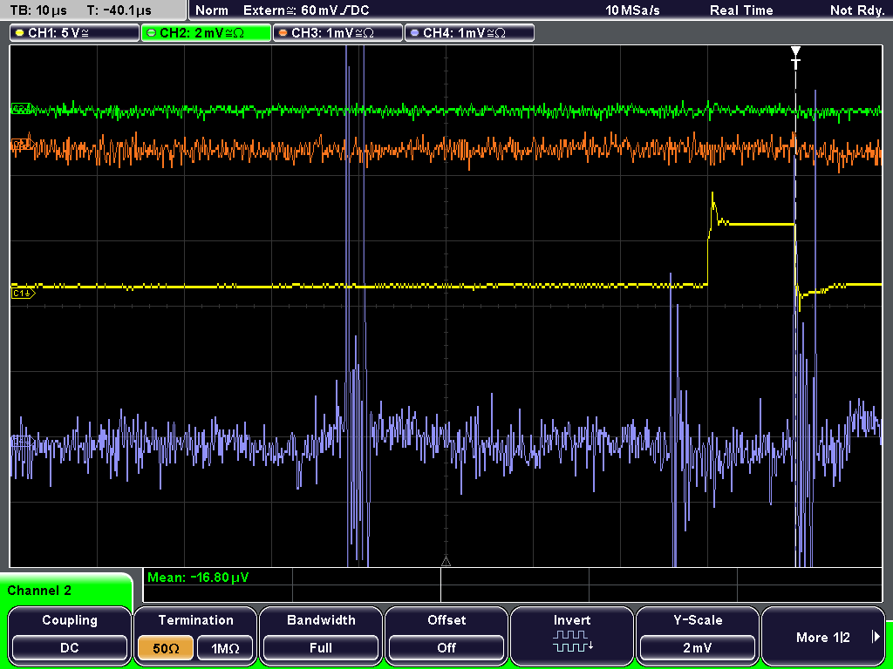Click the CH2 green ground level marker

(x=23, y=109)
